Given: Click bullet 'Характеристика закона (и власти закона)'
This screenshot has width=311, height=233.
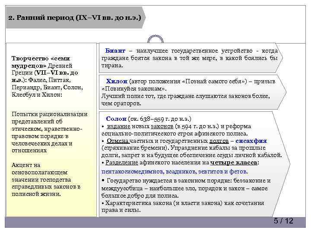Looking at the screenshot, I should click(183, 206).
